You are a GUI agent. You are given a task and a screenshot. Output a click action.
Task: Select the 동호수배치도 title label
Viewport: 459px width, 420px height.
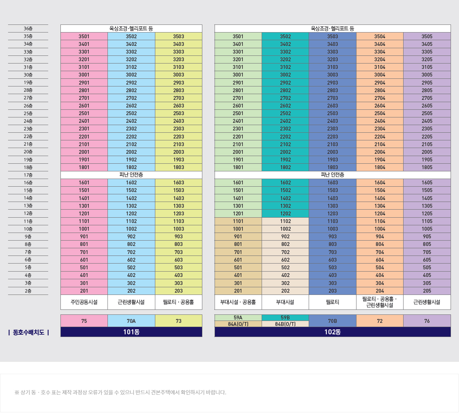[x=28, y=332]
